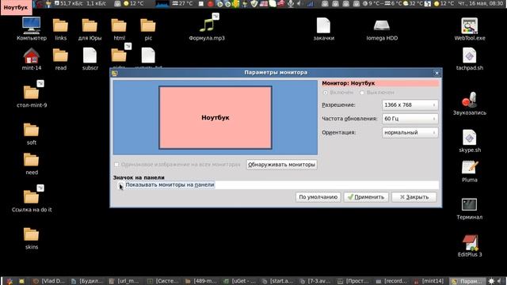Screen dimensions: 507x285
Task: Open the menu icon at bottom-left panel
Action: coord(10,281)
